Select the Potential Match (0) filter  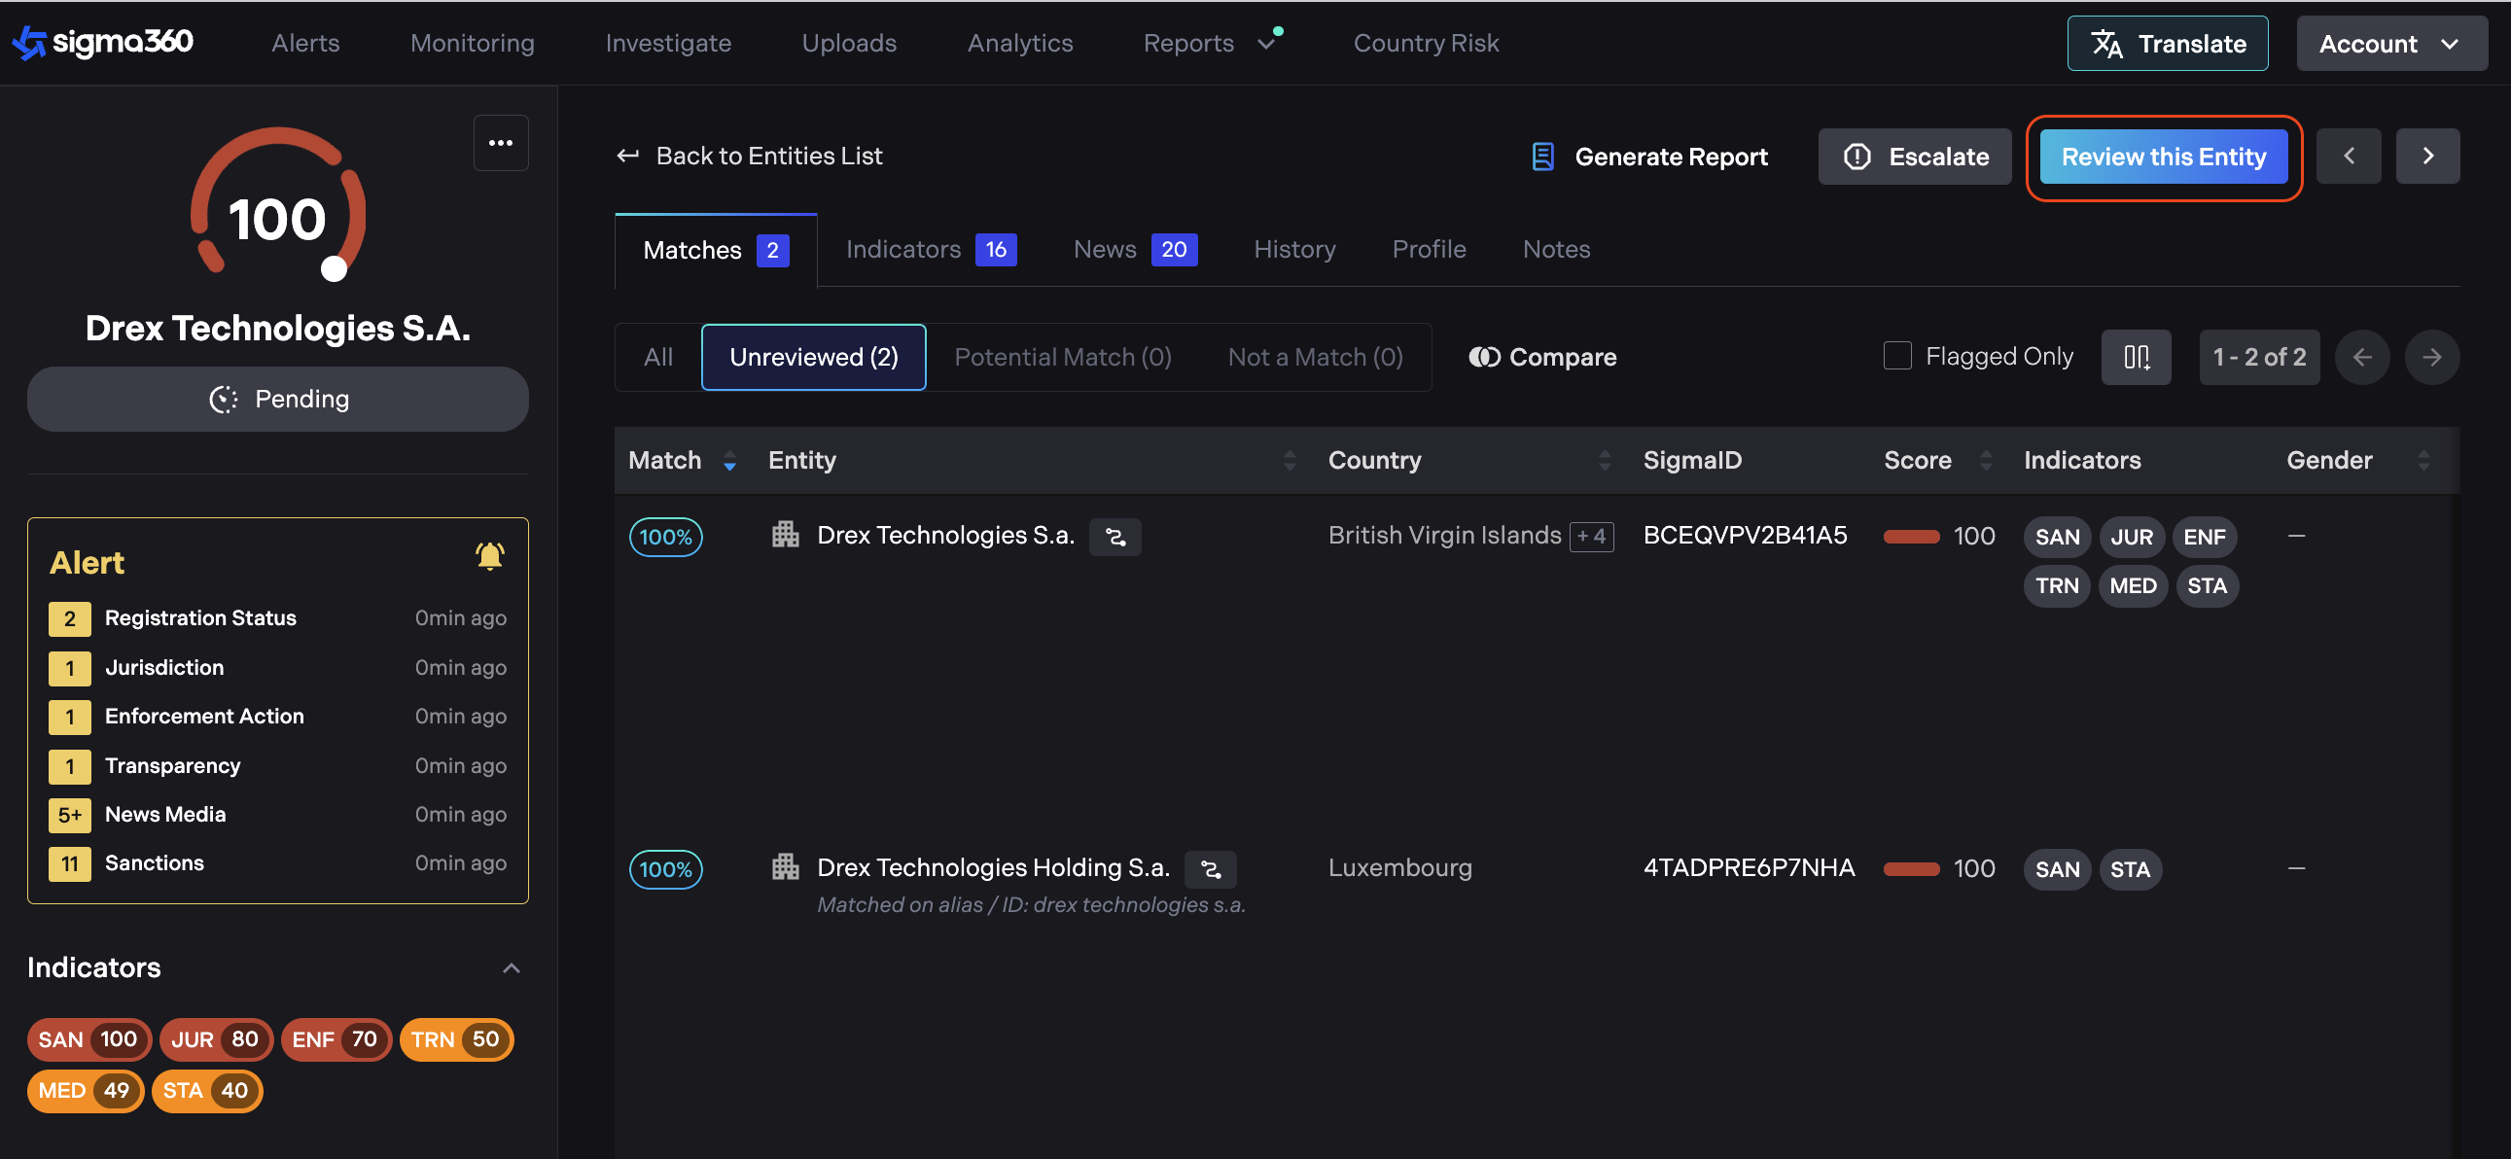pyautogui.click(x=1062, y=357)
